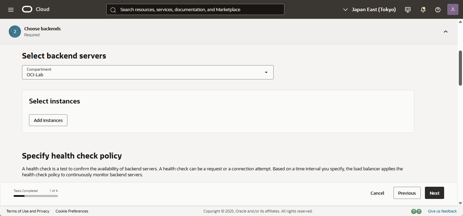Click the step 2 circle badge
Viewport: 463px width, 216px height.
point(15,31)
